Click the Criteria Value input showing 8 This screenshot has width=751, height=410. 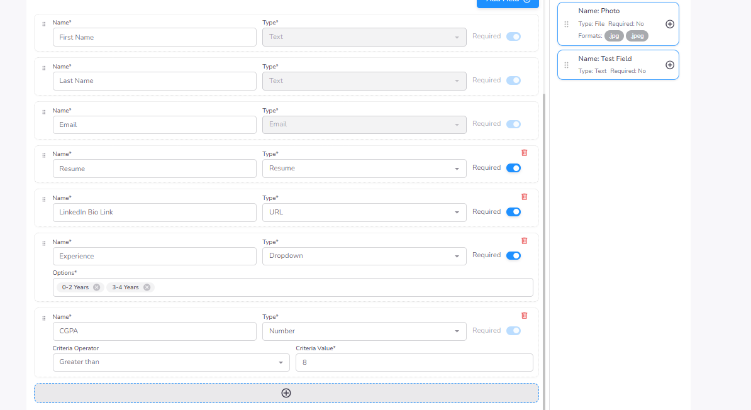[414, 362]
